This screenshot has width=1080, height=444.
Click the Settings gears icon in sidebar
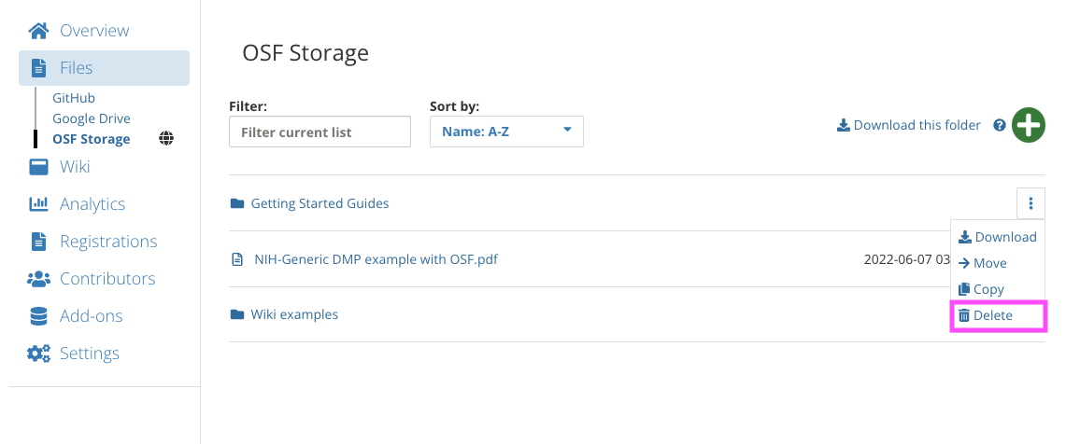pyautogui.click(x=38, y=354)
